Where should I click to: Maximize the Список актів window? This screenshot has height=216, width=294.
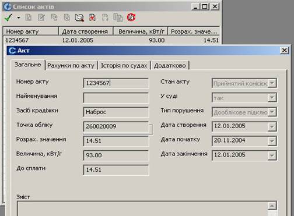point(205,6)
